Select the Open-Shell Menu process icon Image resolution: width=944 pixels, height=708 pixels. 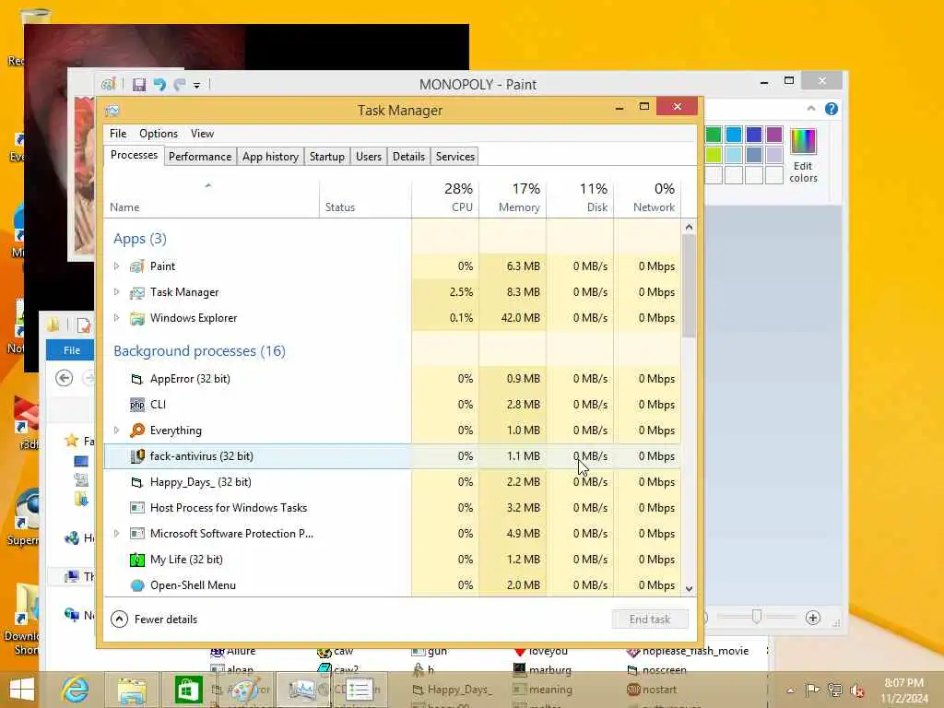pos(137,585)
